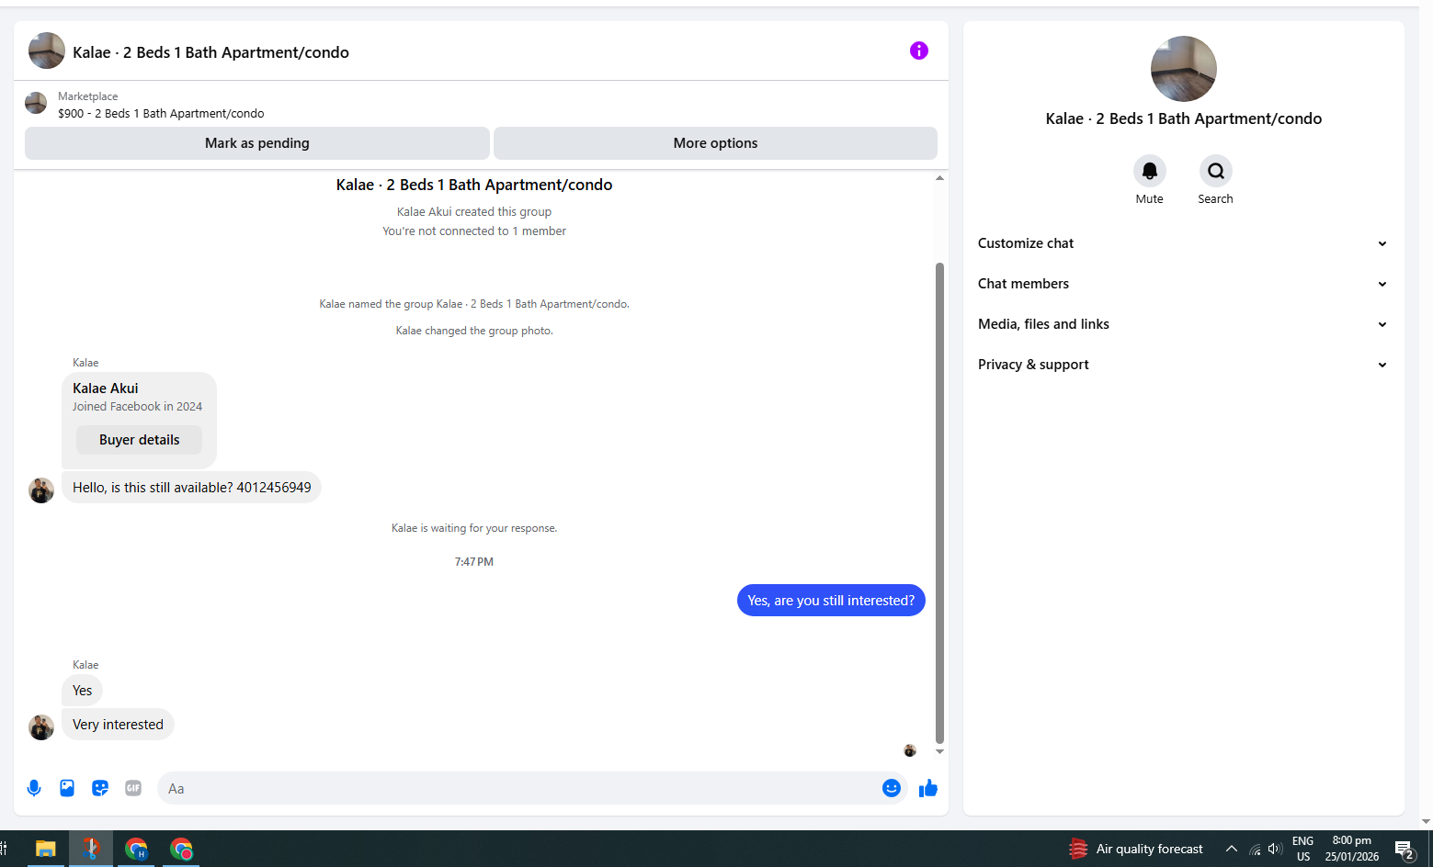Select the 'Yes, are you still interested?' message
1433x867 pixels.
[x=831, y=601]
